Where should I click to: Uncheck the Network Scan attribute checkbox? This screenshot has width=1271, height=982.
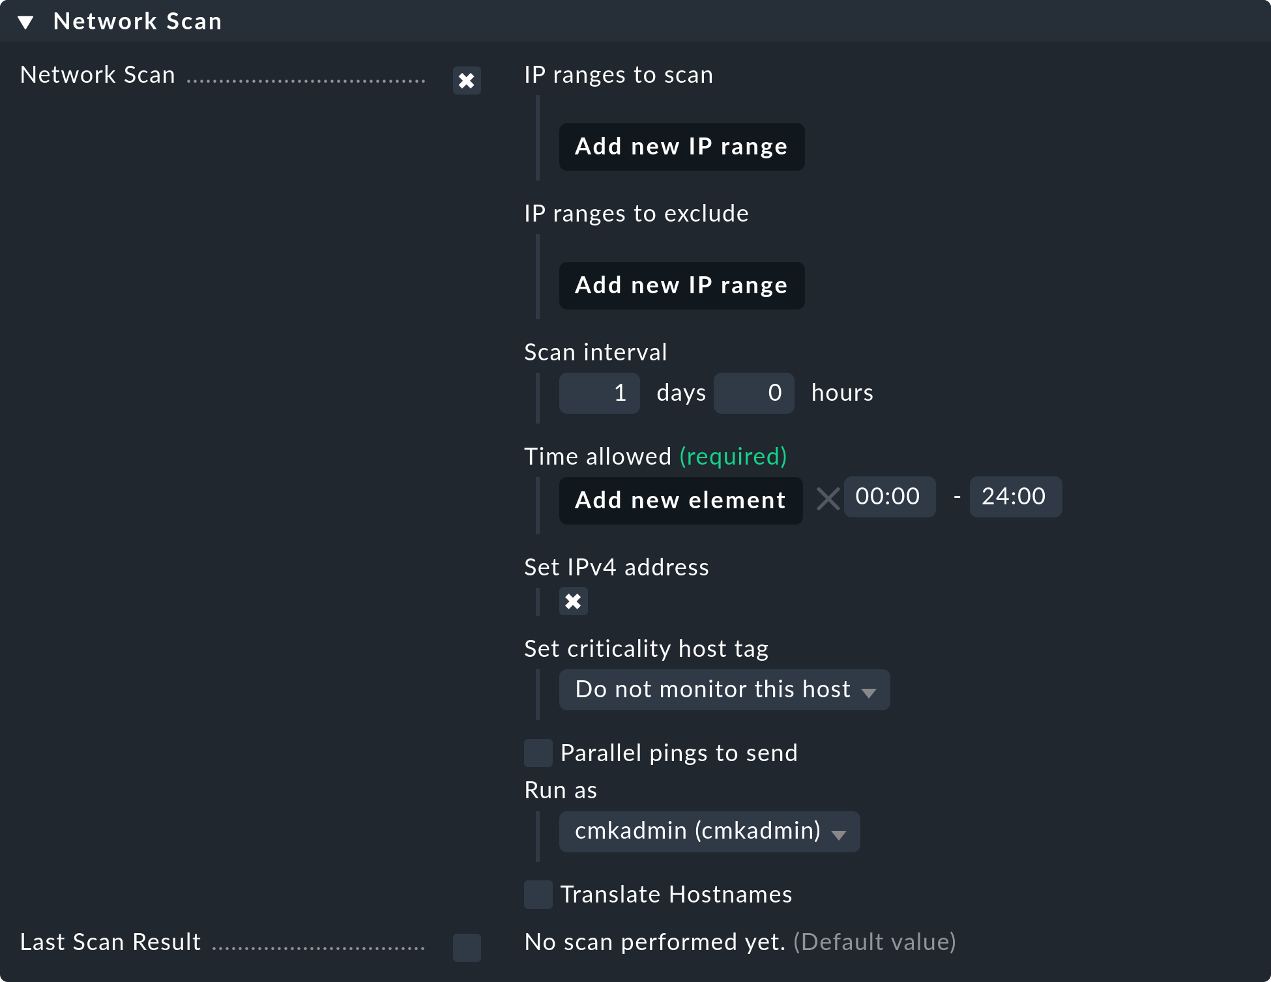pyautogui.click(x=467, y=81)
